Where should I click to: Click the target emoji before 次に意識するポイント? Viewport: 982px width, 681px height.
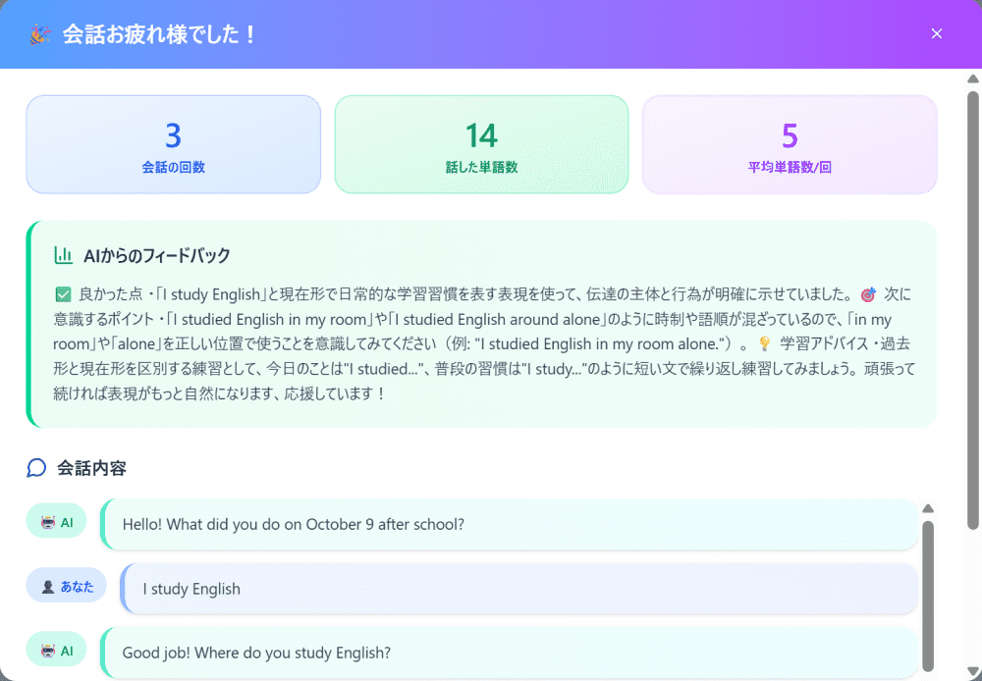(867, 294)
